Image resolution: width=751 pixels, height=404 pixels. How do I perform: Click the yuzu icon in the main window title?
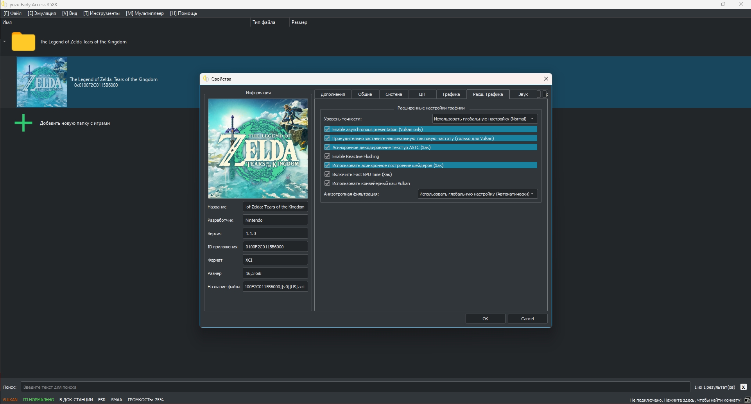(x=4, y=4)
